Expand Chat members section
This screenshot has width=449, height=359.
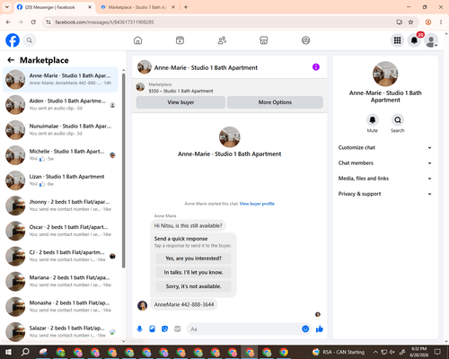coord(385,163)
